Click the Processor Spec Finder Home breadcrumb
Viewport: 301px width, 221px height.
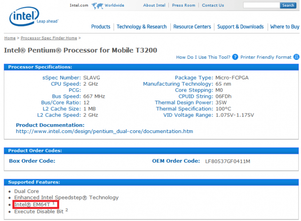49,38
